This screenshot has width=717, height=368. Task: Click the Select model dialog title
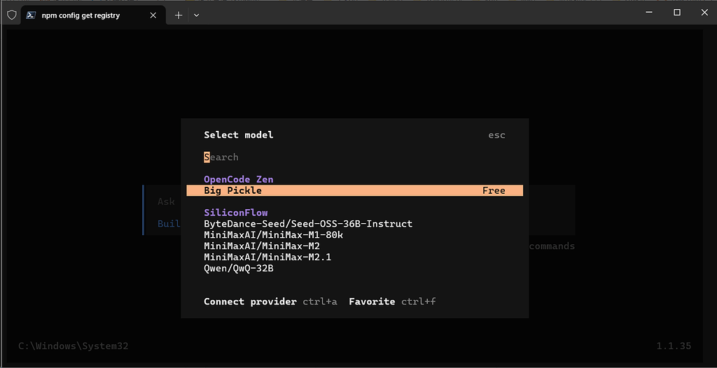click(239, 135)
